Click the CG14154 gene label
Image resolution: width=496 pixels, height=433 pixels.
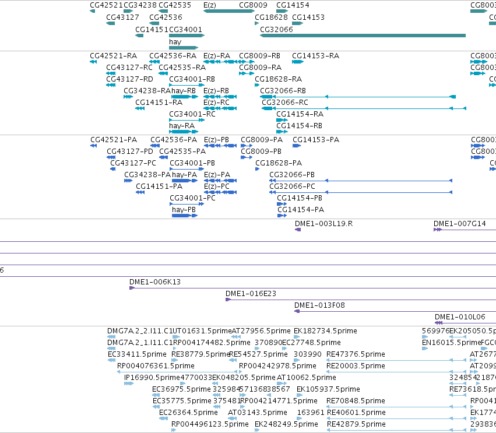(293, 5)
